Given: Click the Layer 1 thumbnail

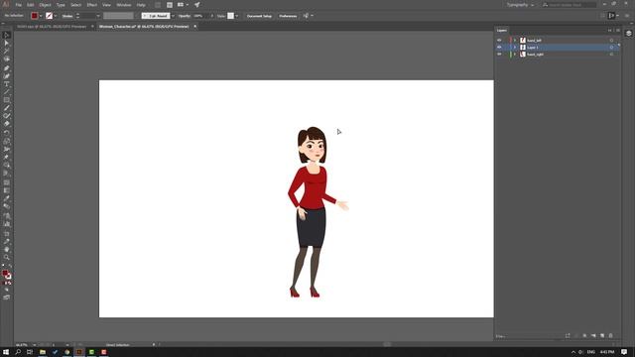Looking at the screenshot, I should [x=523, y=48].
